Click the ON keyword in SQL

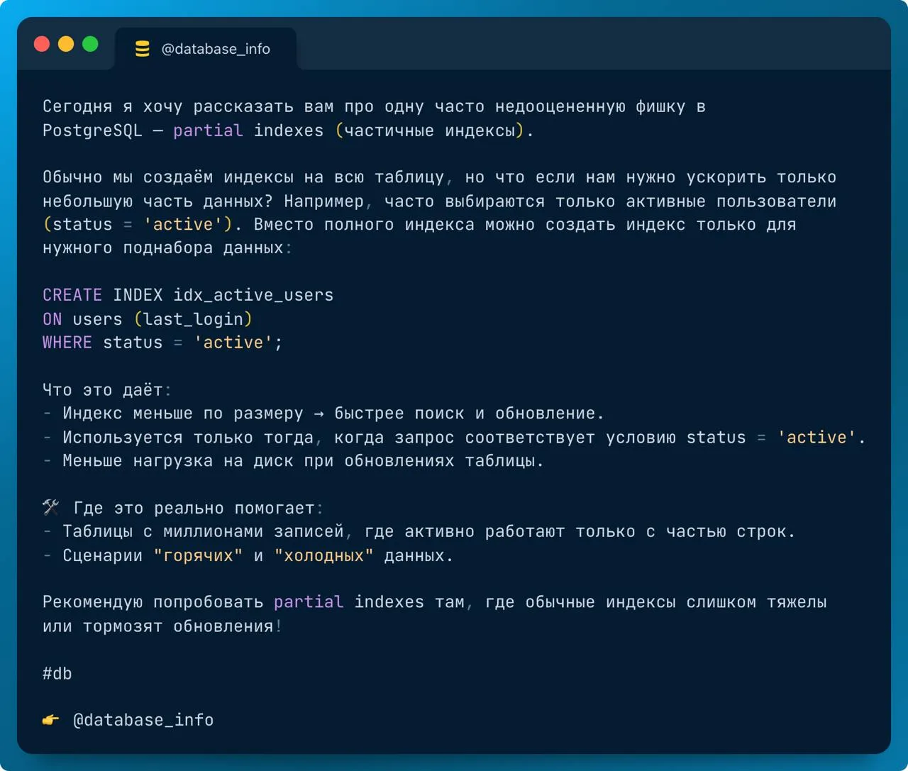(52, 319)
